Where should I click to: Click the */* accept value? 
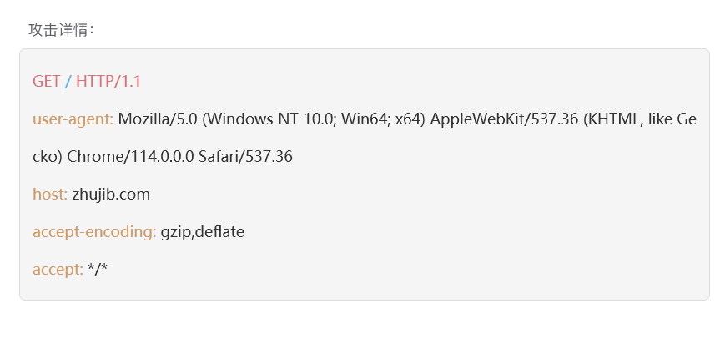click(x=98, y=270)
